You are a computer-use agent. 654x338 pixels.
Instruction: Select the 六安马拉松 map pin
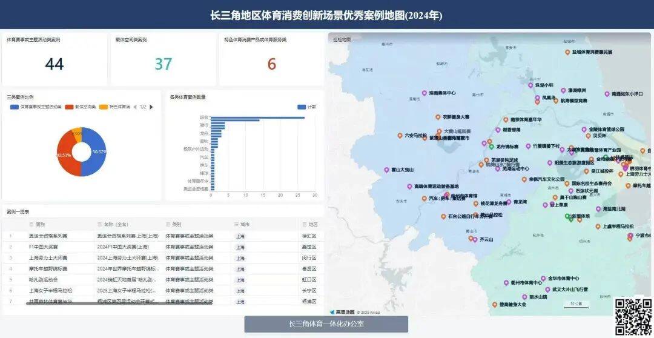click(x=400, y=136)
